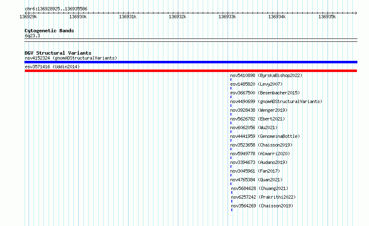Viewport: 369px width, 226px height.
Task: Click the nsv4152324 blue variant bar
Action: tap(191, 62)
